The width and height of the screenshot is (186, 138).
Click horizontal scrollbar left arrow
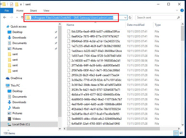click(65, 129)
